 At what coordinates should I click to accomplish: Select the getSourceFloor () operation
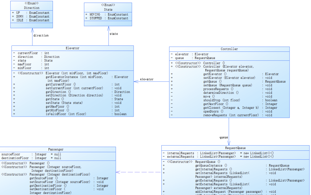(69, 178)
